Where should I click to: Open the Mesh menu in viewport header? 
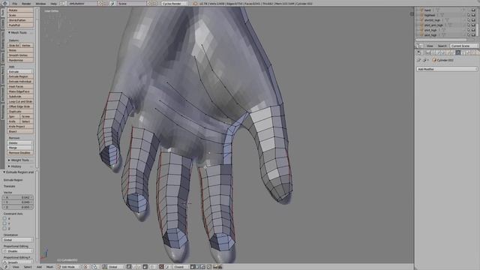[49, 267]
